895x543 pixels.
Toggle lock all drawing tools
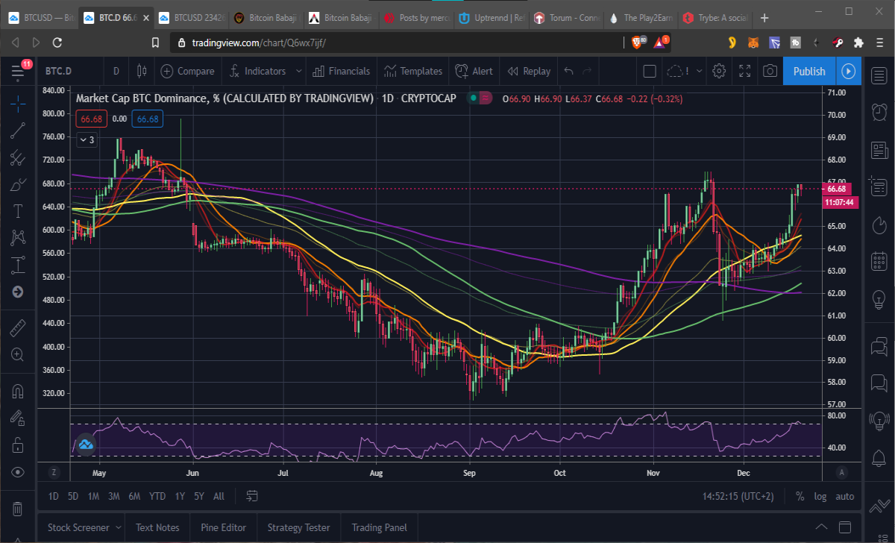click(18, 445)
